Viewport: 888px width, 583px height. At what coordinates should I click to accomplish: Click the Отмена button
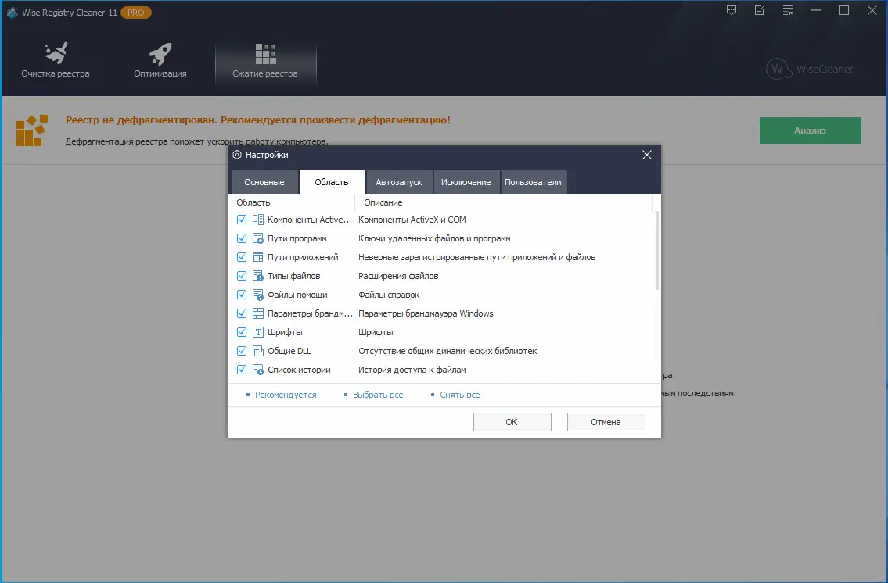tap(606, 422)
